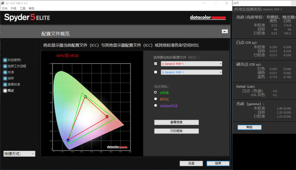Image resolution: width=296 pixels, height=170 pixels.
Task: Select NTSC comparison radio button
Action: [156, 99]
